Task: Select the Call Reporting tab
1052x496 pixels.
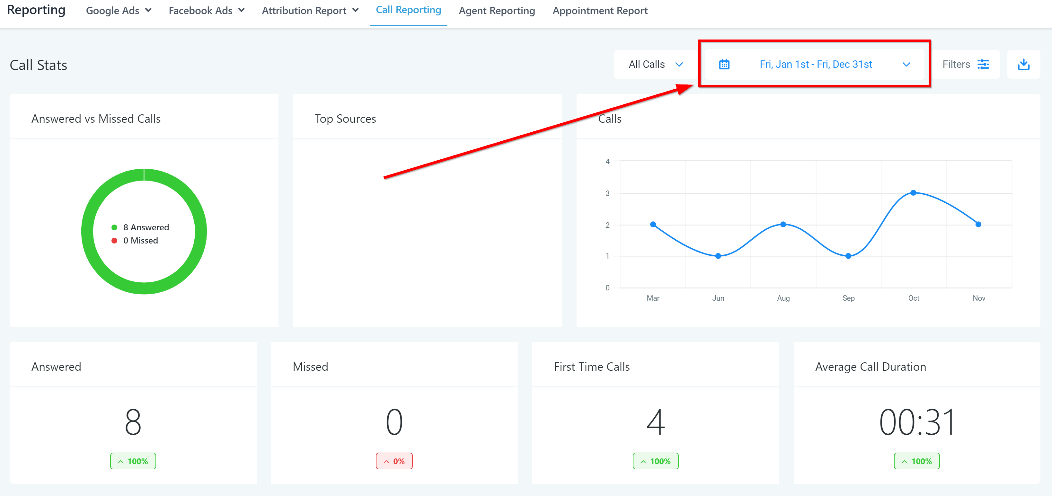Action: pos(408,10)
